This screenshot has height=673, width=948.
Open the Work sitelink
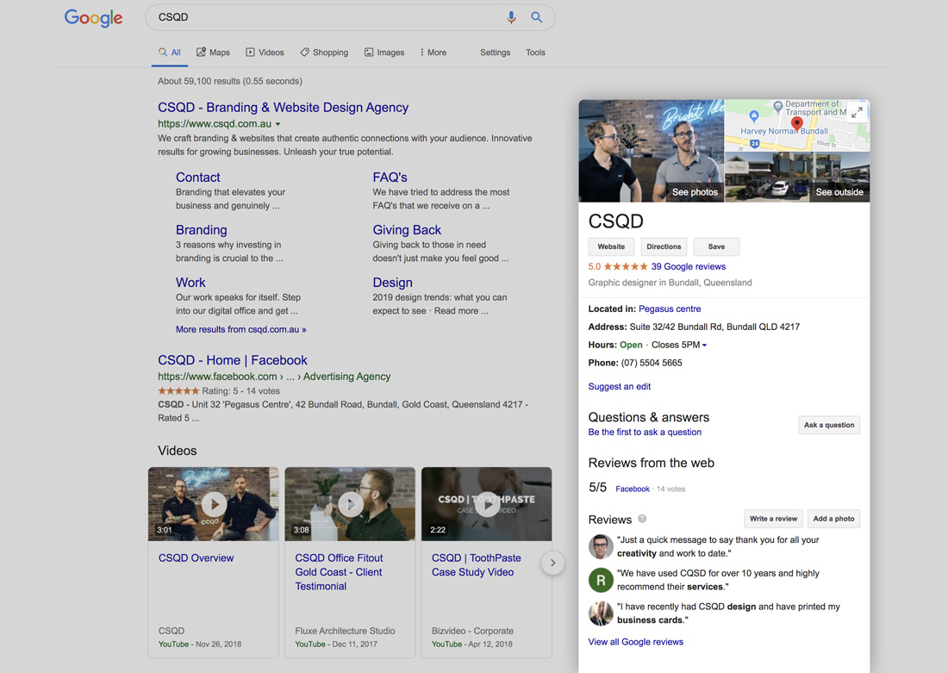[x=190, y=283]
